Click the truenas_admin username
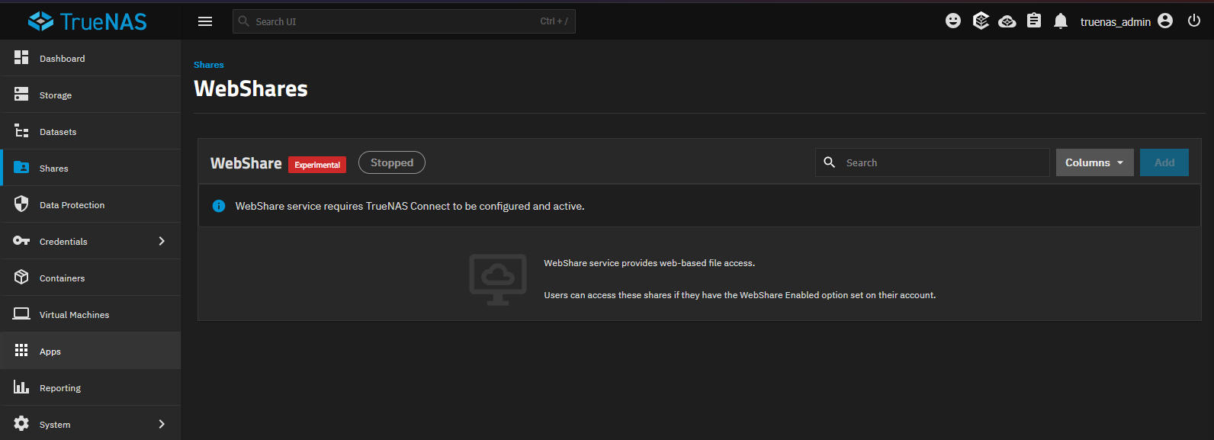 point(1115,22)
